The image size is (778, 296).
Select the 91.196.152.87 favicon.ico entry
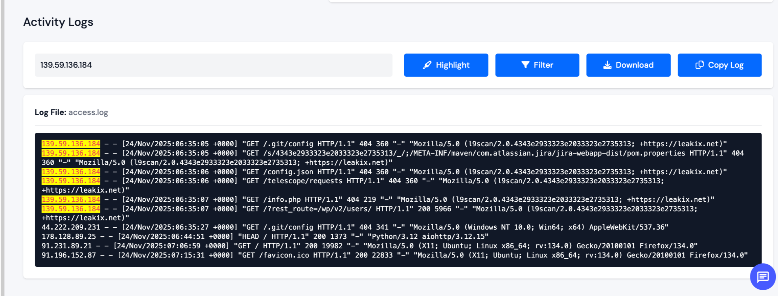click(69, 255)
